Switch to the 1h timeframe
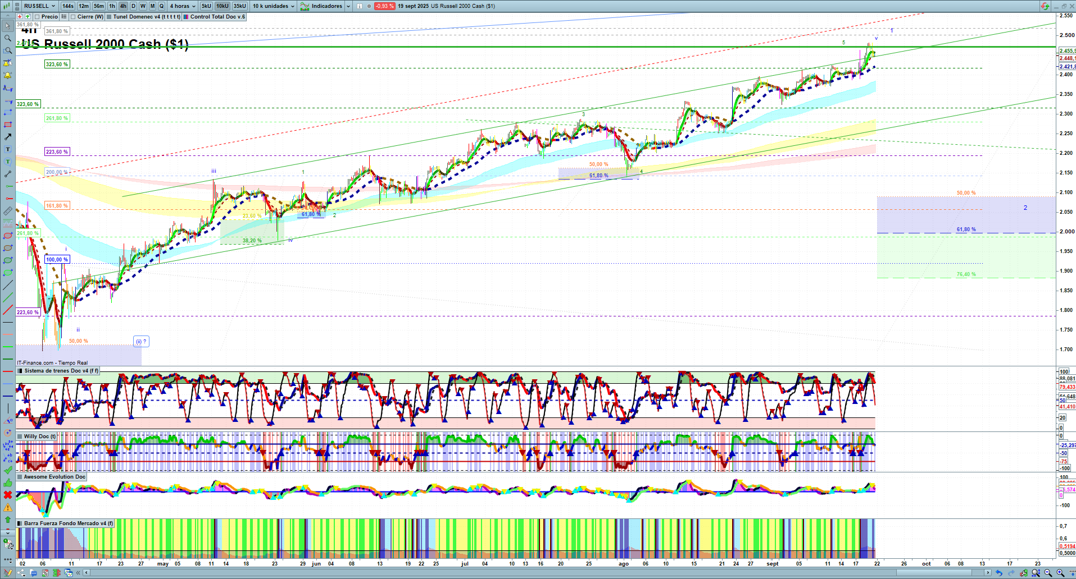Image resolution: width=1076 pixels, height=579 pixels. pyautogui.click(x=112, y=6)
